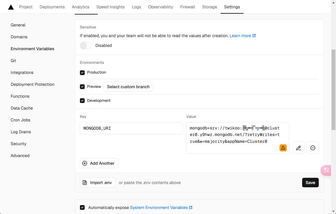Open Select custom branch selector
The width and height of the screenshot is (336, 214).
tap(128, 87)
